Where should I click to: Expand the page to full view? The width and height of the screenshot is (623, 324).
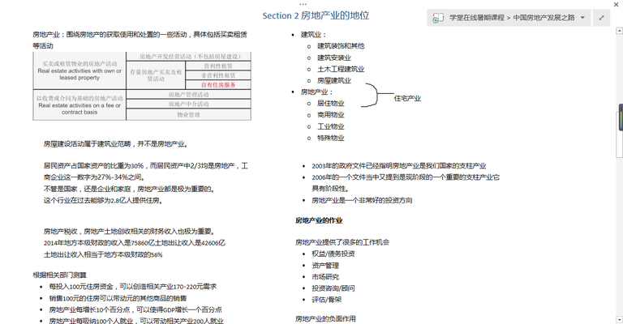[x=601, y=18]
